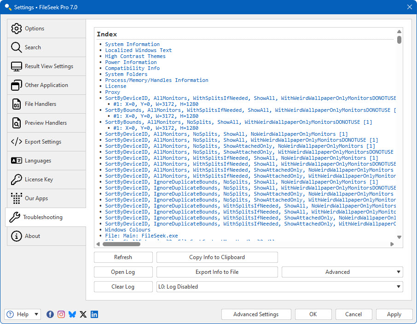This screenshot has height=324, width=417.
Task: Click the Other Application windows icon
Action: click(17, 85)
